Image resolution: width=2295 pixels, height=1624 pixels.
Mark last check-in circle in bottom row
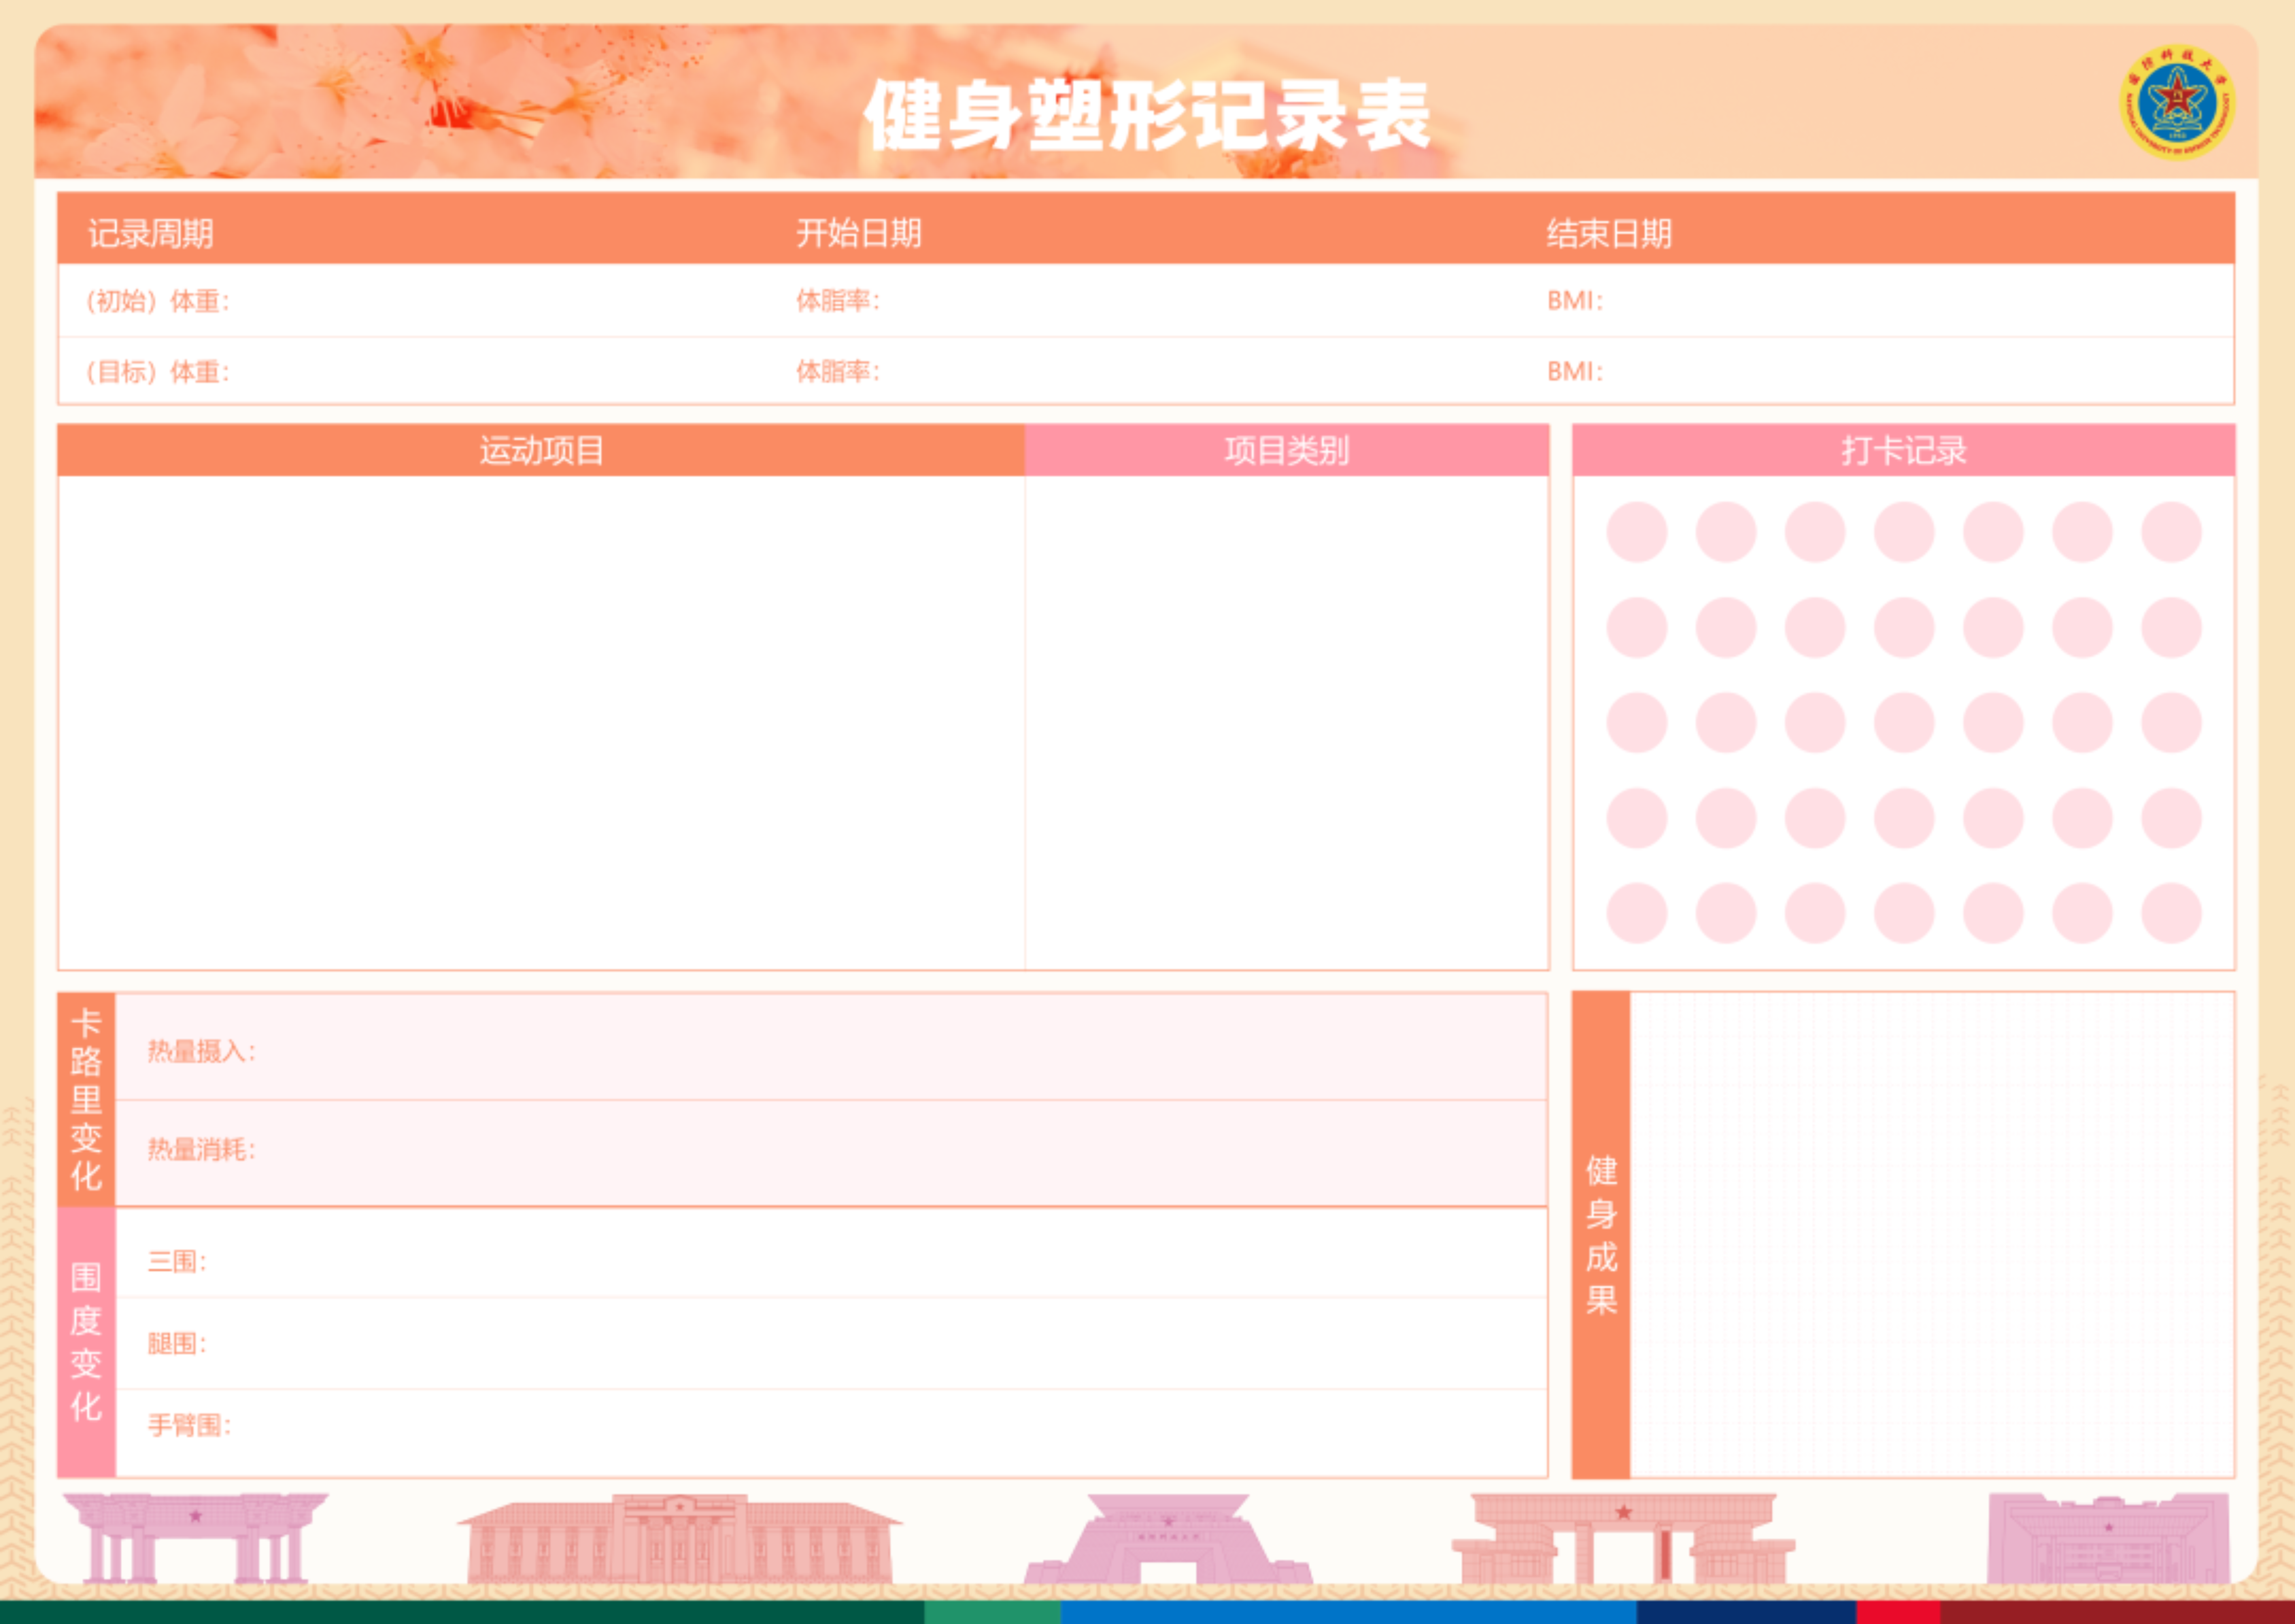click(x=2171, y=912)
